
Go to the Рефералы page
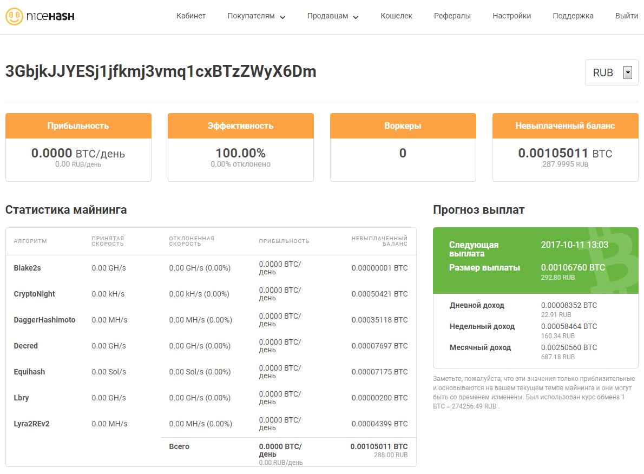452,16
